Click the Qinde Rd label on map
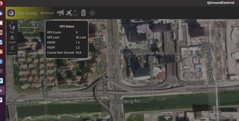Image resolution: width=239 pixels, height=121 pixels. 151,53
